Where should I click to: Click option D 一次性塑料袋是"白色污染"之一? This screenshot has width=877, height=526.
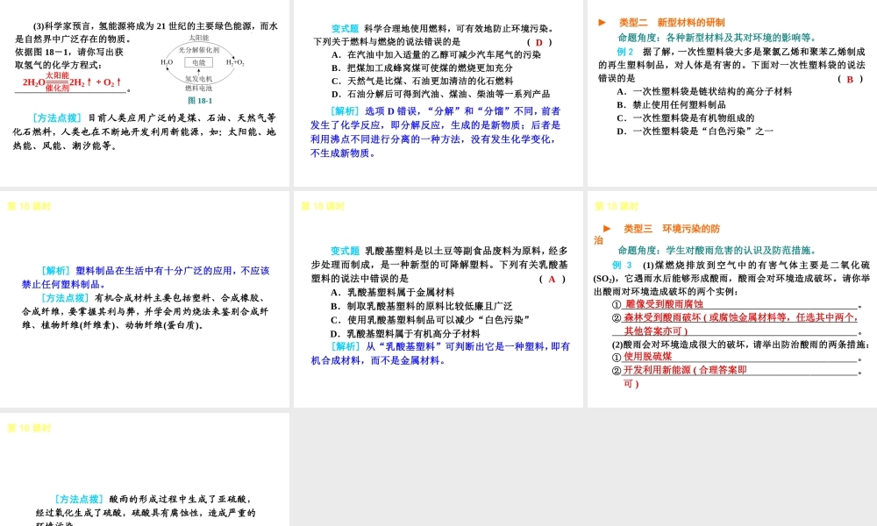[x=695, y=131]
